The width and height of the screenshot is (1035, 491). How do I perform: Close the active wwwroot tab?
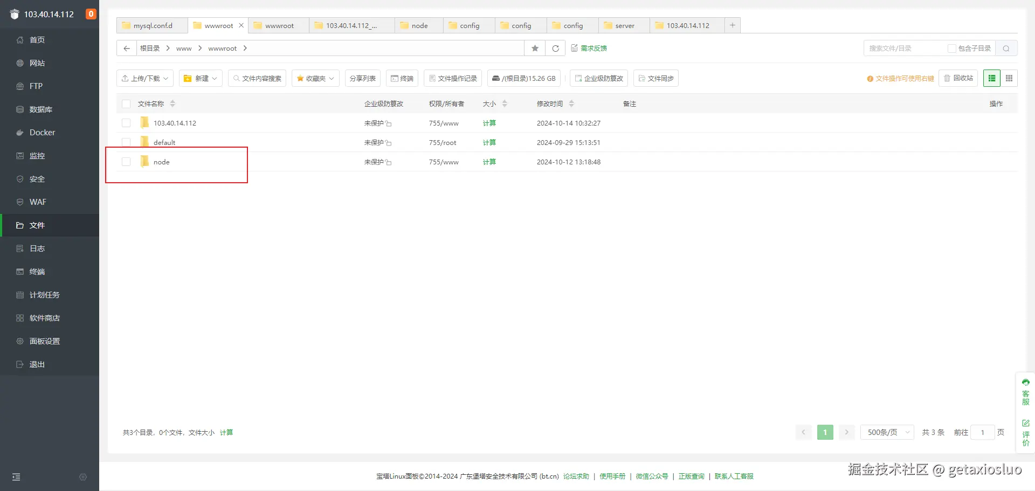pos(241,25)
